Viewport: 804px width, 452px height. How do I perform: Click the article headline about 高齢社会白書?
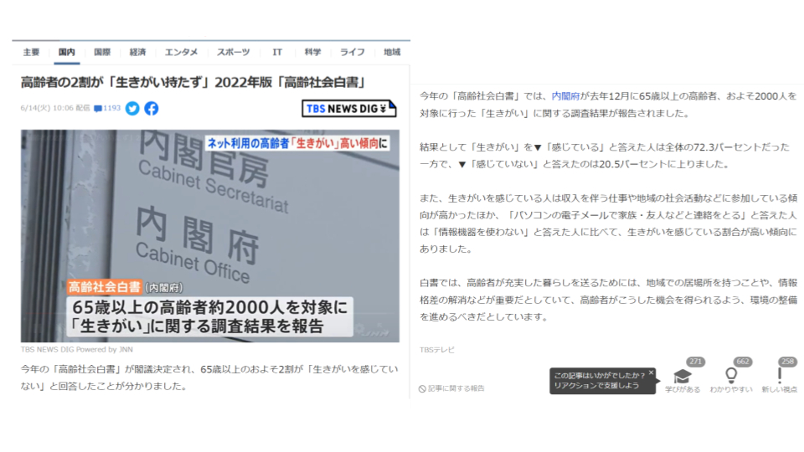[193, 83]
